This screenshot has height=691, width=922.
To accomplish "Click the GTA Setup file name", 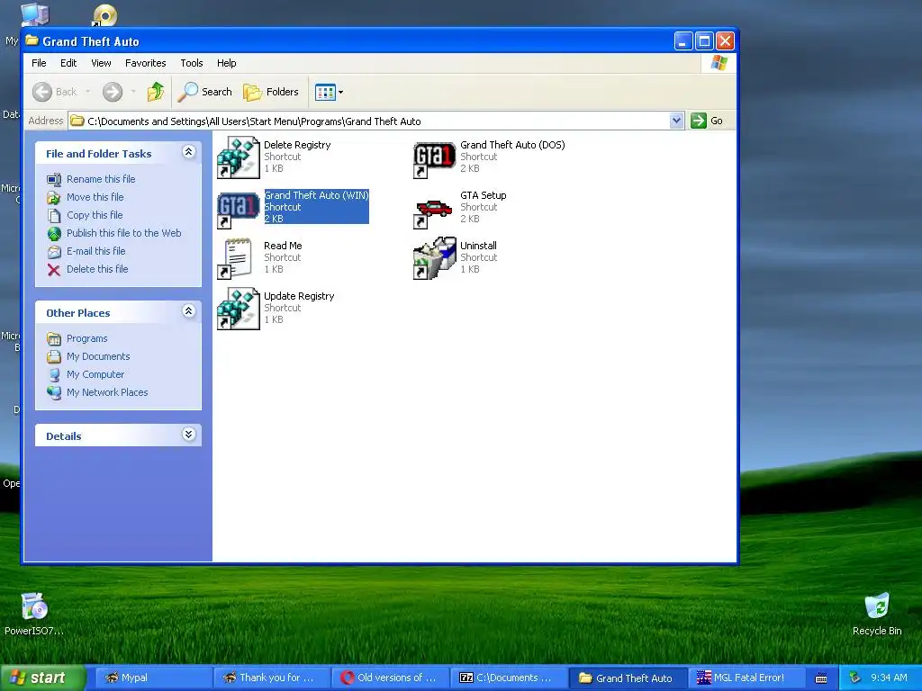I will (x=483, y=195).
